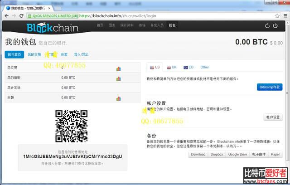Open 图表 in the top navigation
Image resolution: width=290 pixels, height=185 pixels.
112,25
